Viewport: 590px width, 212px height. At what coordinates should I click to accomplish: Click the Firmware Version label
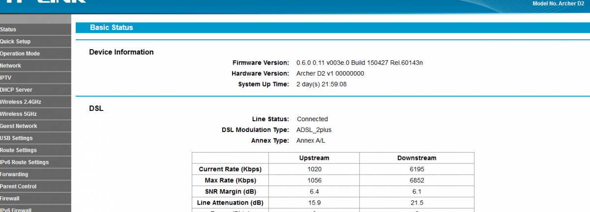(x=261, y=63)
